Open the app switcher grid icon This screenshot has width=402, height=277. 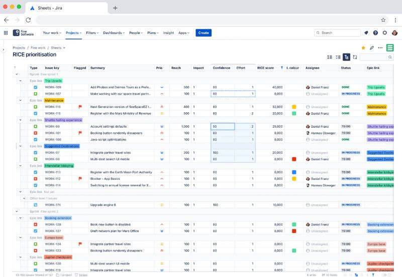pos(6,33)
